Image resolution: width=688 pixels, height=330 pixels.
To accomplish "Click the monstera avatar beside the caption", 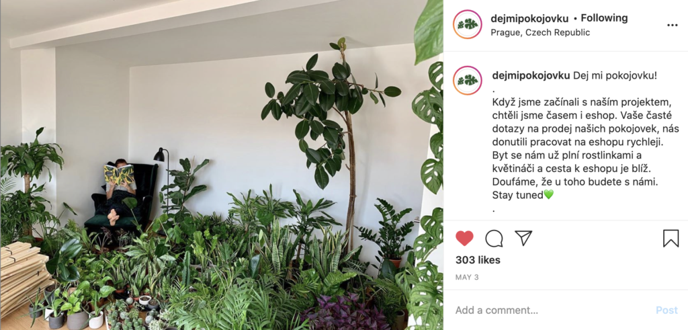I will 468,81.
